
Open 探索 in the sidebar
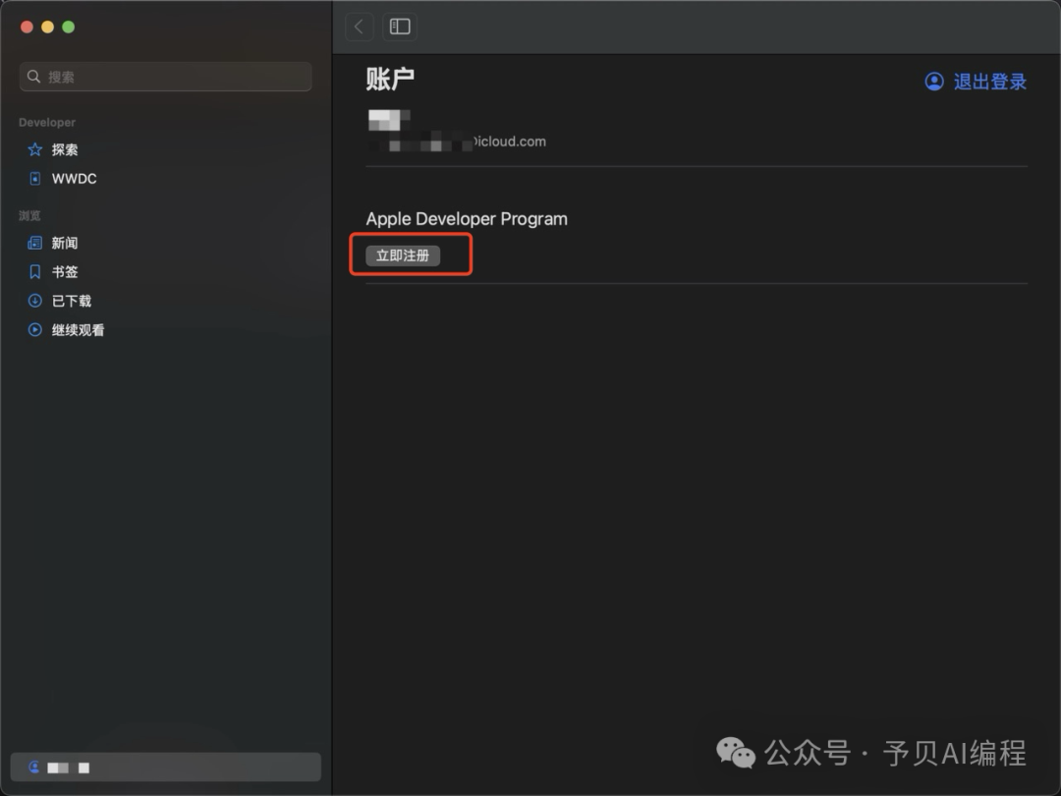(x=65, y=149)
